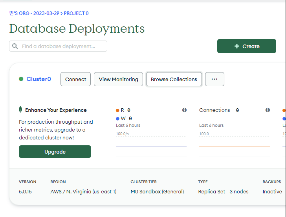Click the Upgrade button
Image resolution: width=286 pixels, height=217 pixels.
(x=55, y=152)
